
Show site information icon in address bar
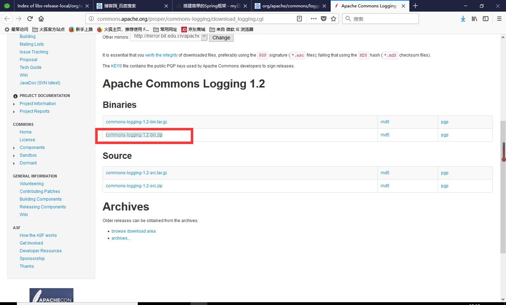click(x=91, y=19)
